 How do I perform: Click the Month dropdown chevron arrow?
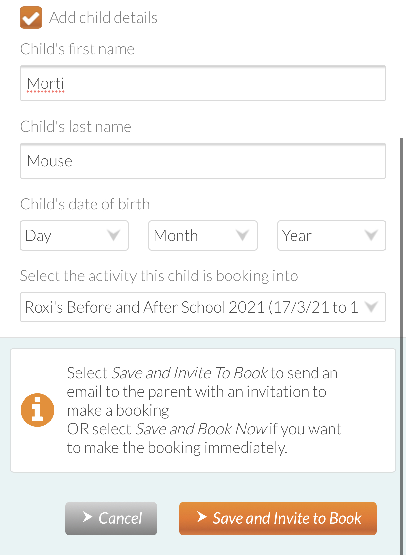242,235
